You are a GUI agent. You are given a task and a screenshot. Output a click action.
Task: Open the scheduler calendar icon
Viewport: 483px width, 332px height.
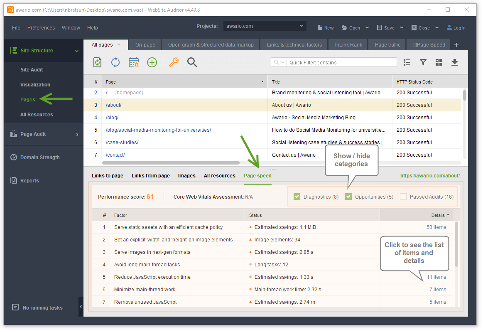pos(134,62)
